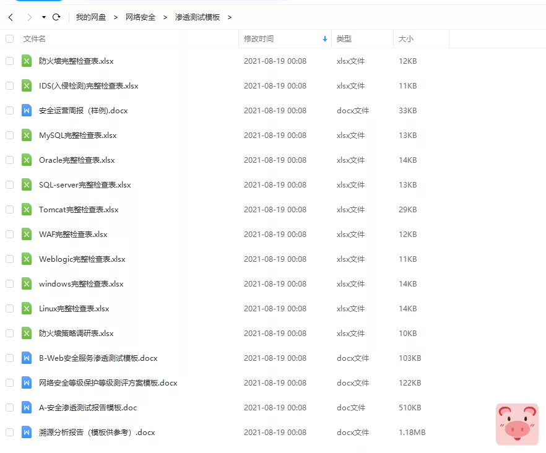Open the file 网络安全等级保护等级测评方案模板.docx
546x453 pixels.
108,382
